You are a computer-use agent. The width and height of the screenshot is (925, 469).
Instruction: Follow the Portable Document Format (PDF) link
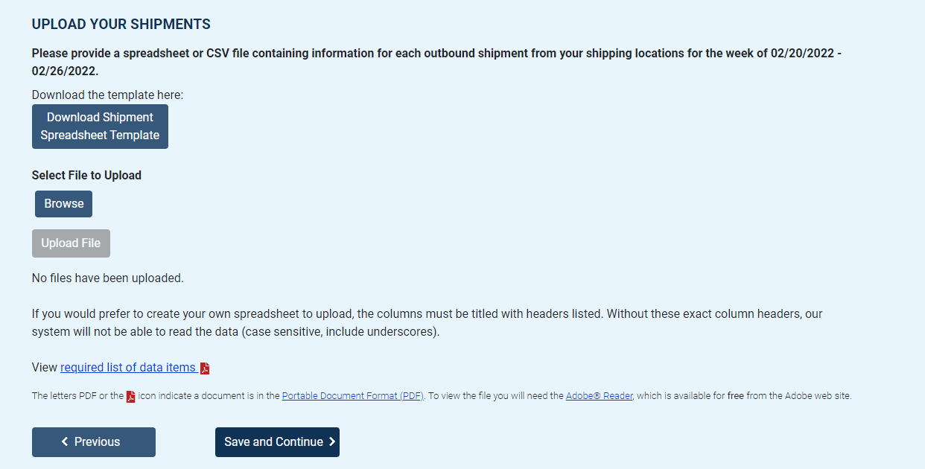[352, 396]
